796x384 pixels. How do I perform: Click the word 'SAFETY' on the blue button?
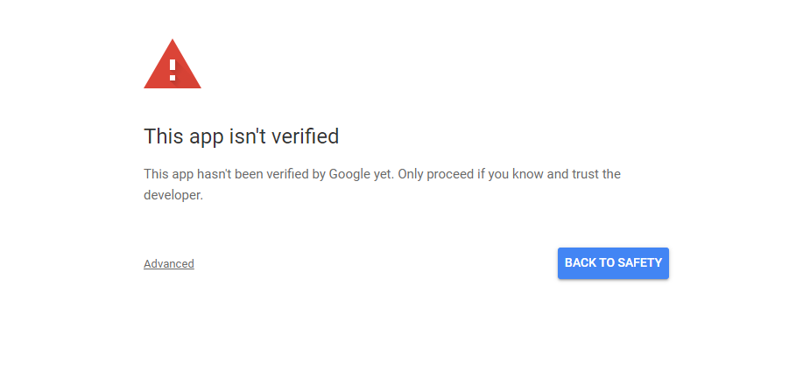point(640,262)
